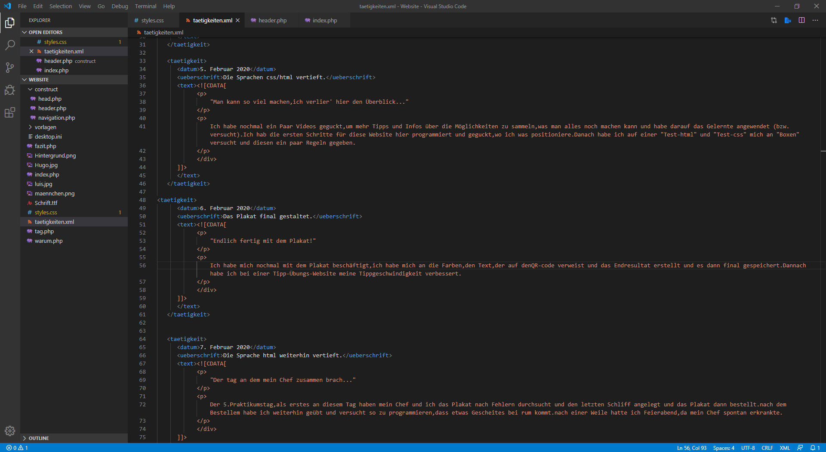Click the vertical scrollbar in the editor

pyautogui.click(x=823, y=215)
